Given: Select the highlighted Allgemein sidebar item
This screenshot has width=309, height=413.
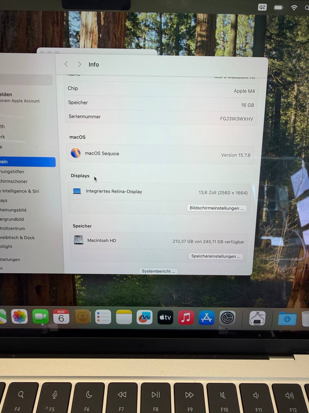Looking at the screenshot, I should pos(27,162).
